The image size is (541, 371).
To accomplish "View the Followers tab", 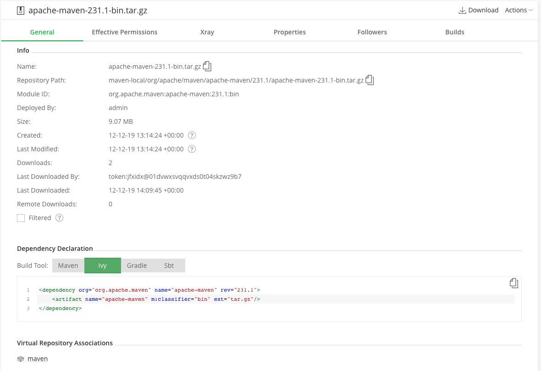I will (x=372, y=32).
